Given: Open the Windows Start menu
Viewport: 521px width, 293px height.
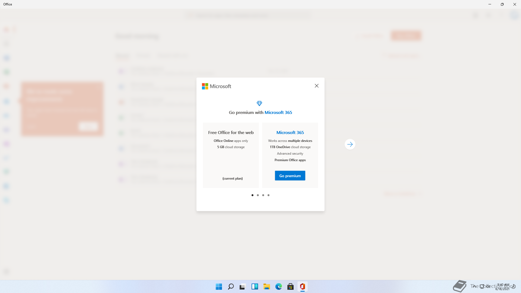Looking at the screenshot, I should tap(219, 286).
